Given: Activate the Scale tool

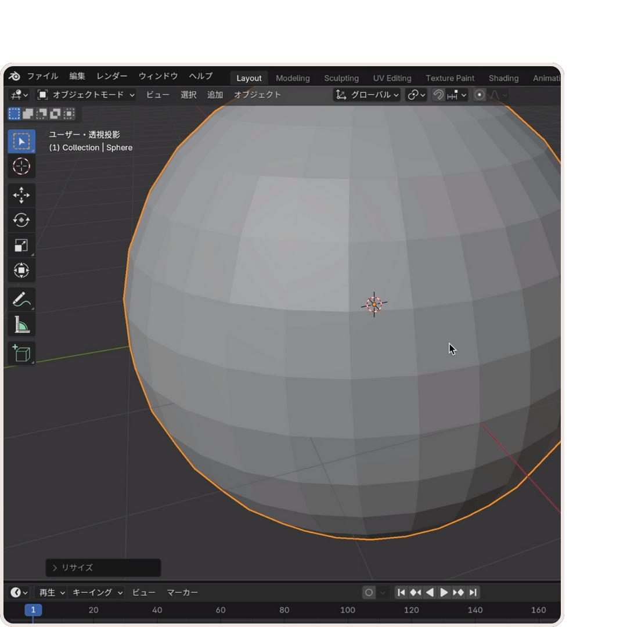Looking at the screenshot, I should click(21, 246).
